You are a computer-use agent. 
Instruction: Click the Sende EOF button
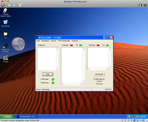(99, 74)
